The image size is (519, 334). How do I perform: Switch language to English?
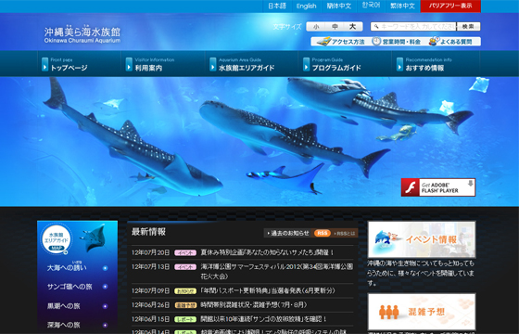coord(306,6)
